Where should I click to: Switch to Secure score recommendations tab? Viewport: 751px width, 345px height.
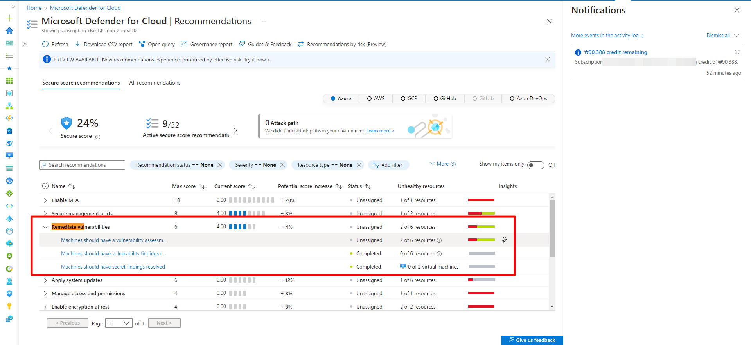click(81, 83)
